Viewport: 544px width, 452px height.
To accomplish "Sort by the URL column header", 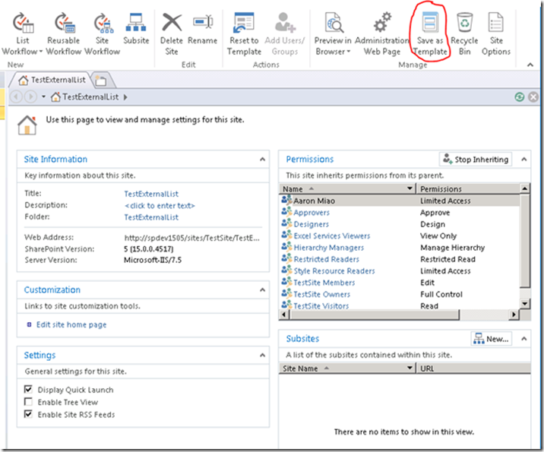I will (473, 368).
